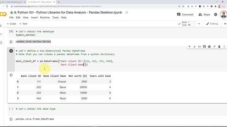Go to the Colab logo home
Image resolution: width=227 pixels, height=127 pixels.
pyautogui.click(x=3, y=14)
